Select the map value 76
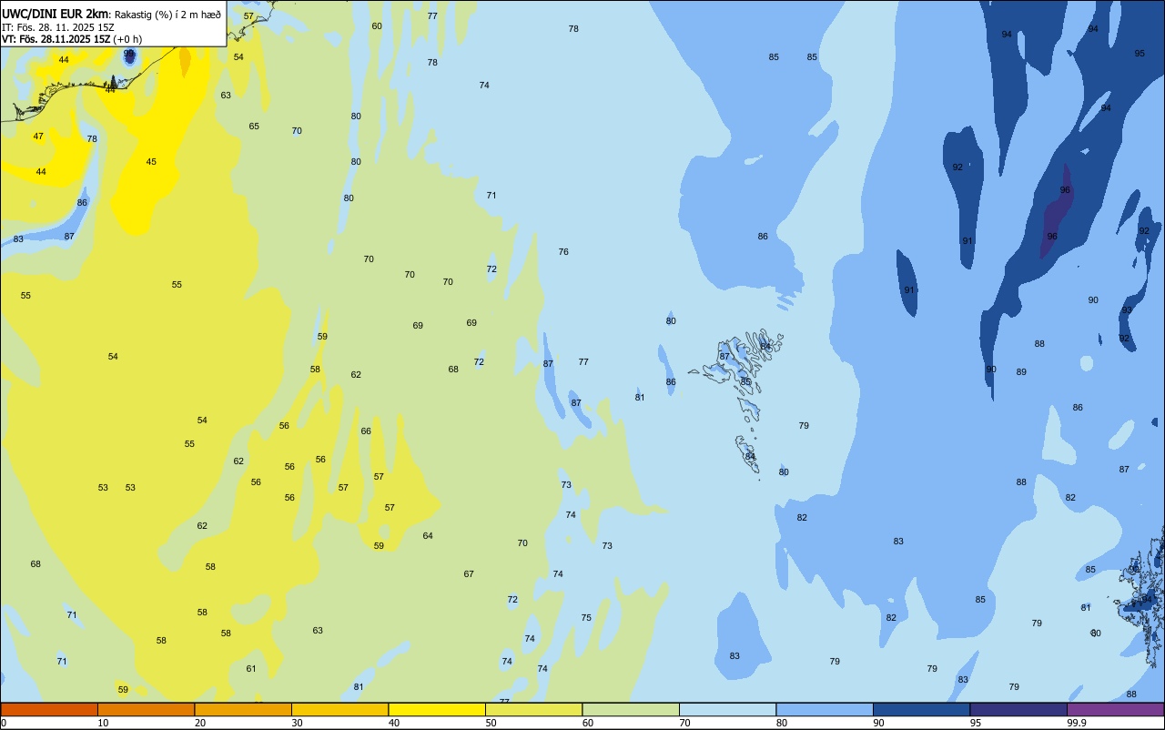Viewport: 1165px width, 730px height. (563, 252)
